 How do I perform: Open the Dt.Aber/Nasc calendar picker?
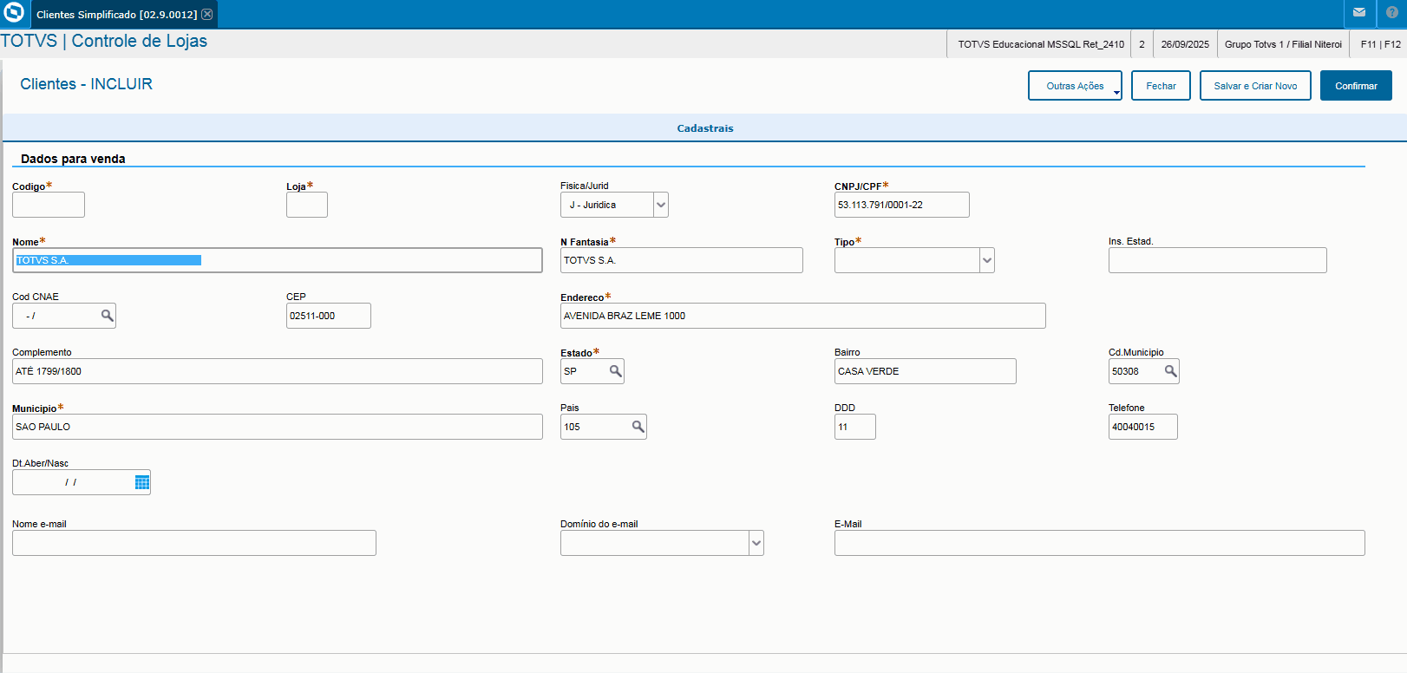(x=142, y=482)
